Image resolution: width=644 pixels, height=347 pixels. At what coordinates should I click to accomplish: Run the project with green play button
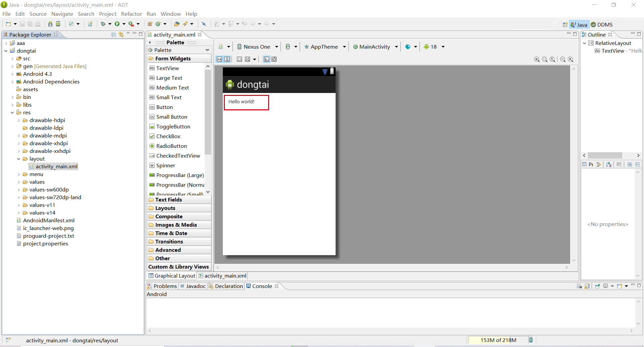(x=117, y=24)
